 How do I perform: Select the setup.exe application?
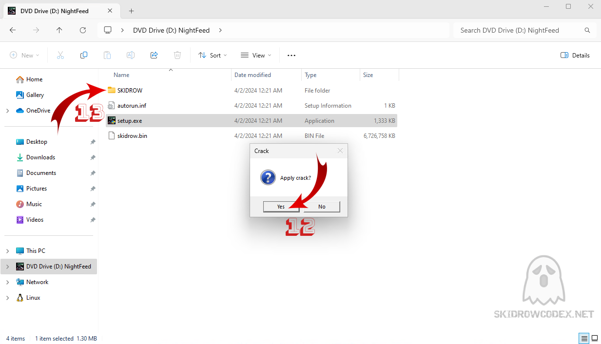pos(251,121)
